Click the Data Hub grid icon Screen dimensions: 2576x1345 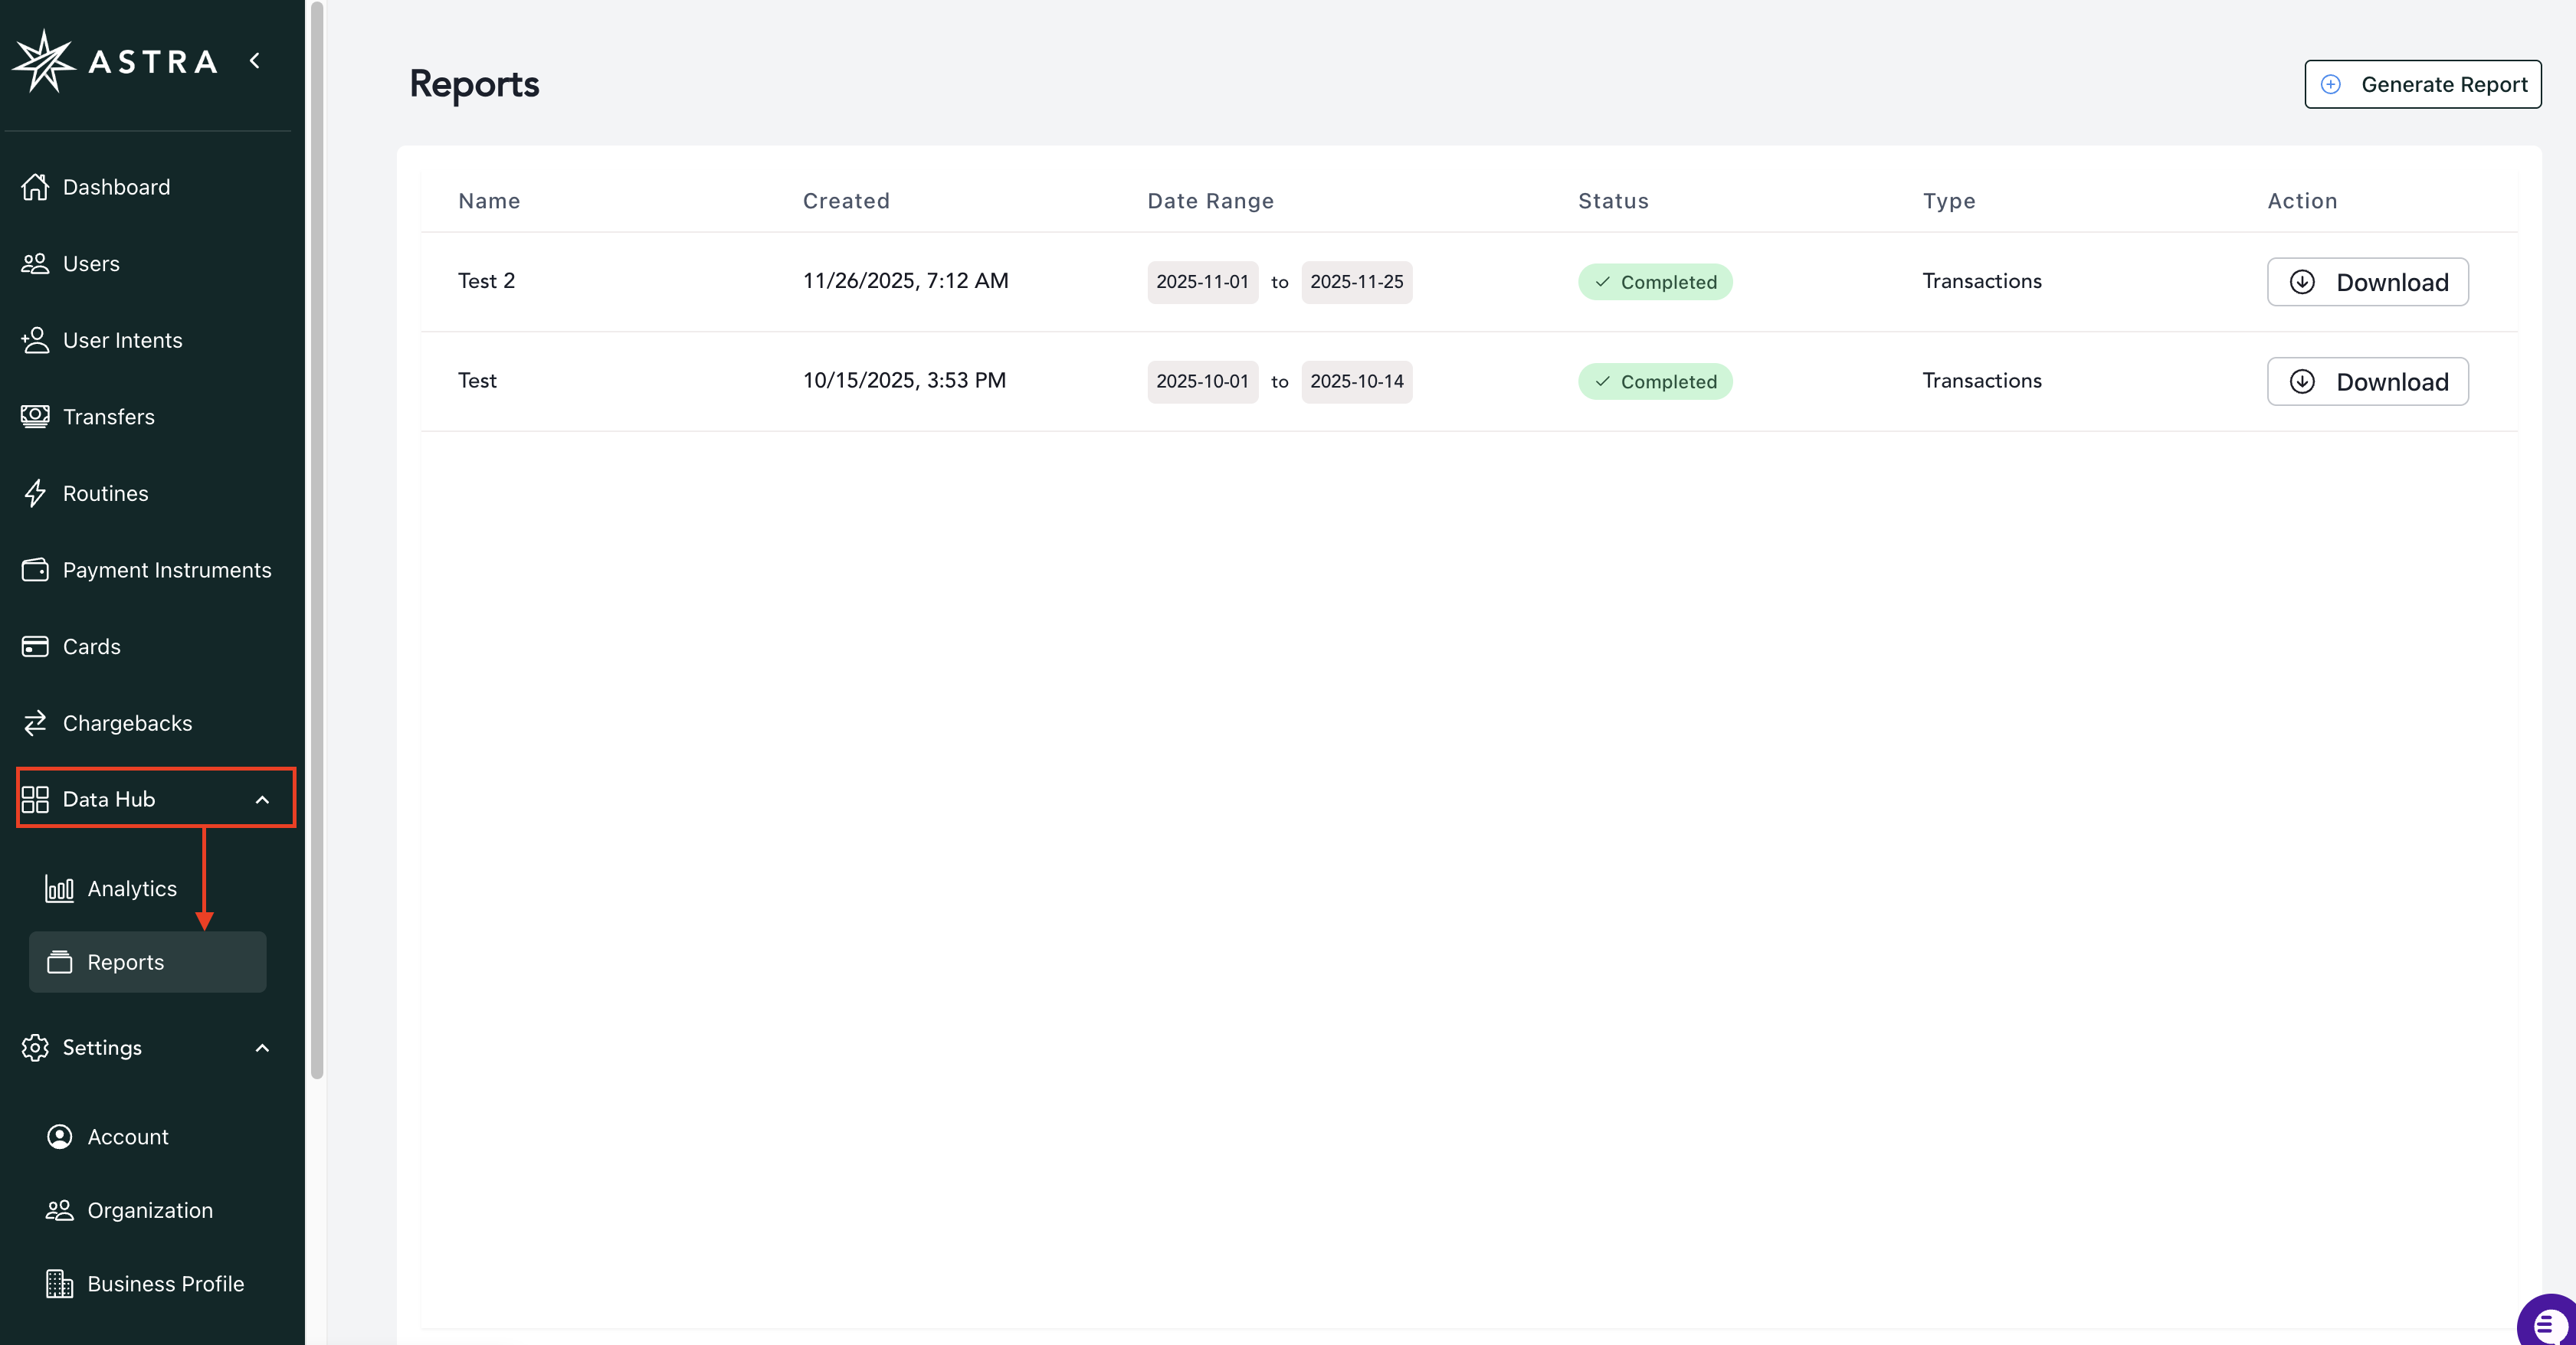tap(35, 799)
